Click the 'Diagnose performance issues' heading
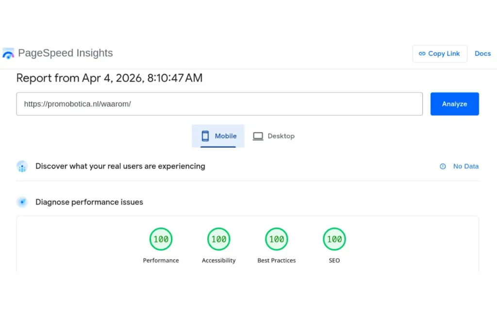 [89, 202]
